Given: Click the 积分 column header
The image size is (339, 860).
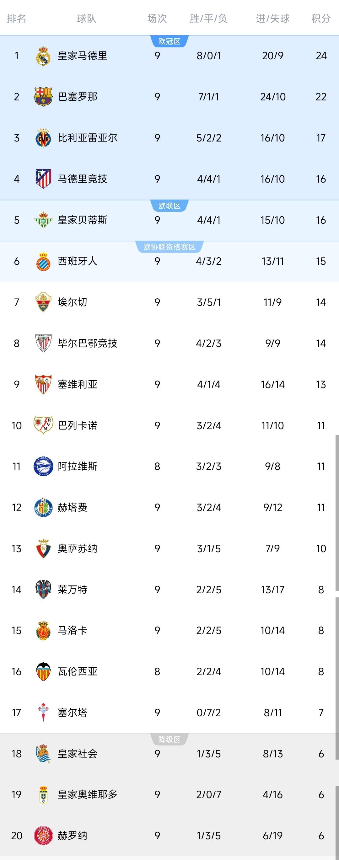Looking at the screenshot, I should pyautogui.click(x=320, y=19).
